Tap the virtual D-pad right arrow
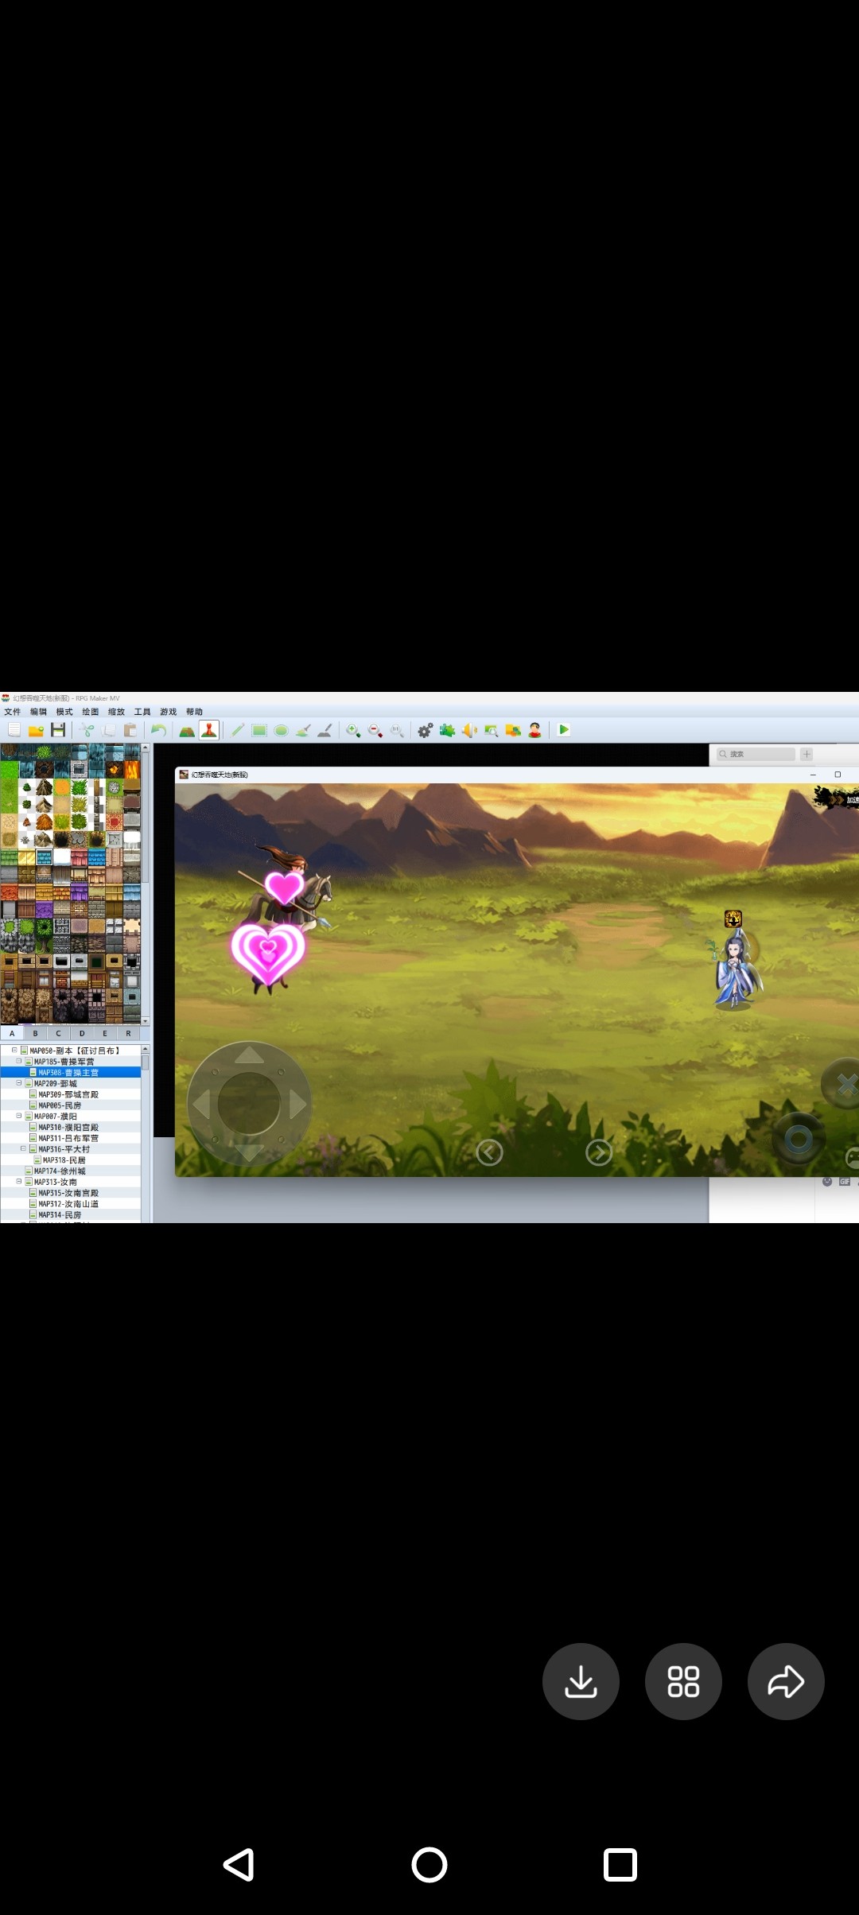The image size is (859, 1915). pyautogui.click(x=297, y=1104)
